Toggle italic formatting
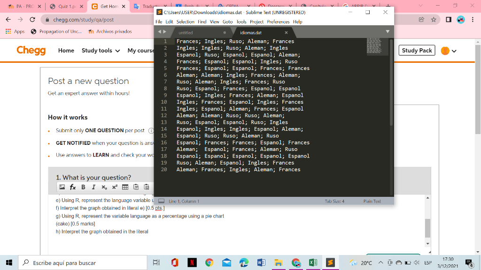Screen dimensions: 481x270 tap(93, 187)
